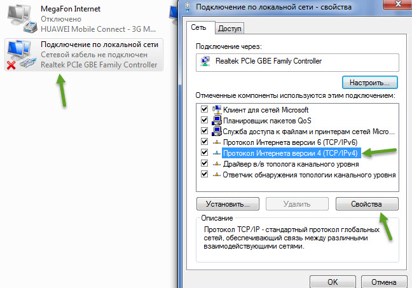Select Протокол Интернета версии 4 list entry
412x288 pixels.
coord(291,153)
